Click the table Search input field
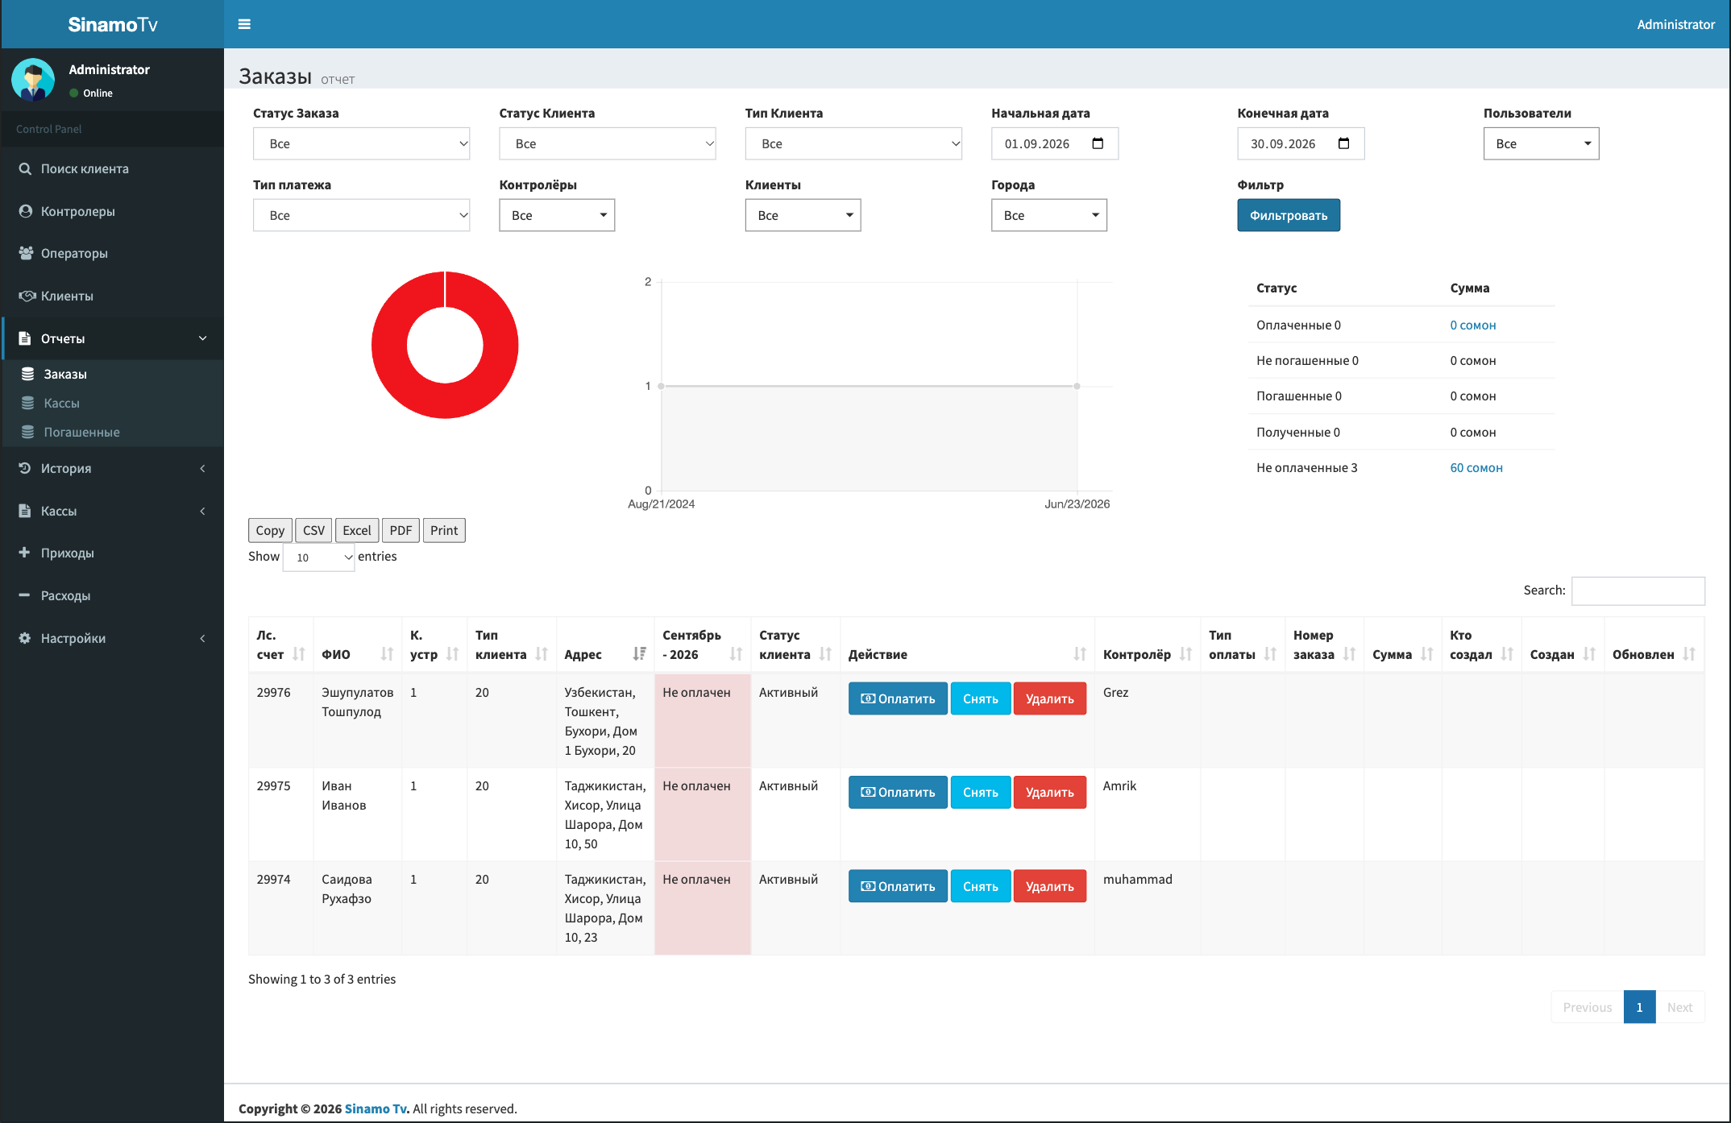Image resolution: width=1731 pixels, height=1123 pixels. (1638, 591)
